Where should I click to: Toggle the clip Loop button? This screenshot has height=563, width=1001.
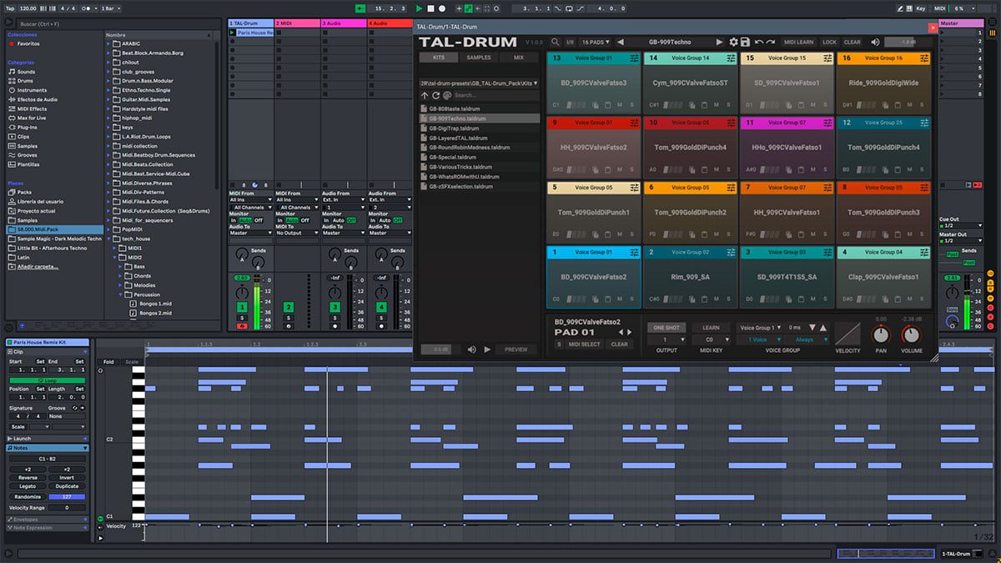47,380
